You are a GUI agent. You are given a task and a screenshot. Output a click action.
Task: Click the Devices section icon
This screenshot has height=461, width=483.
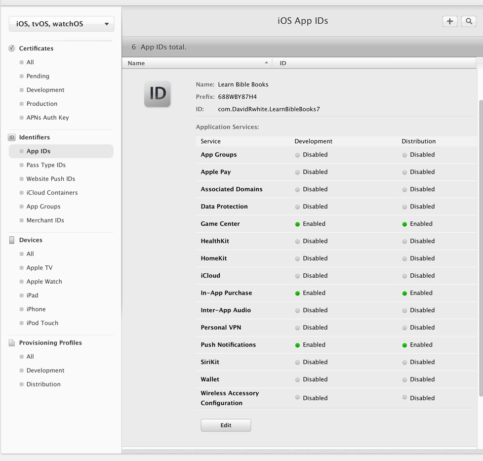(12, 240)
